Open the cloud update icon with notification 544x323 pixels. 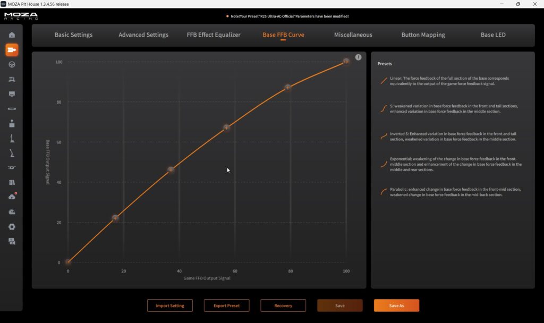click(12, 197)
